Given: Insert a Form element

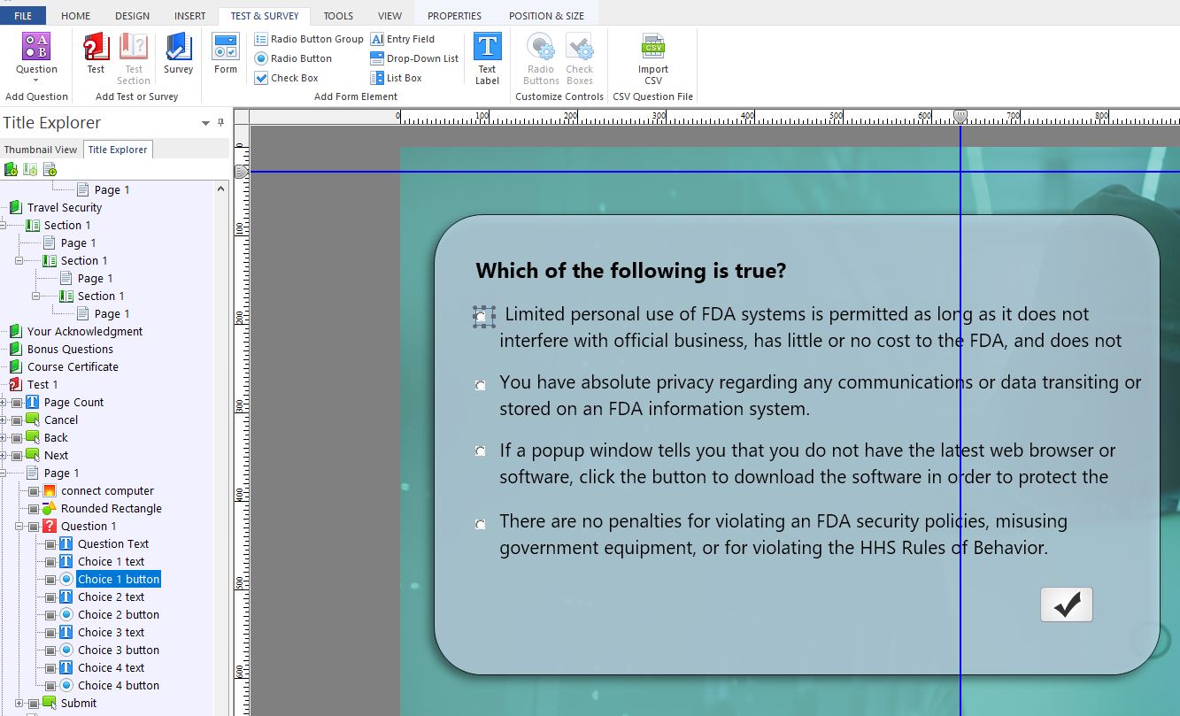Looking at the screenshot, I should pos(226,53).
